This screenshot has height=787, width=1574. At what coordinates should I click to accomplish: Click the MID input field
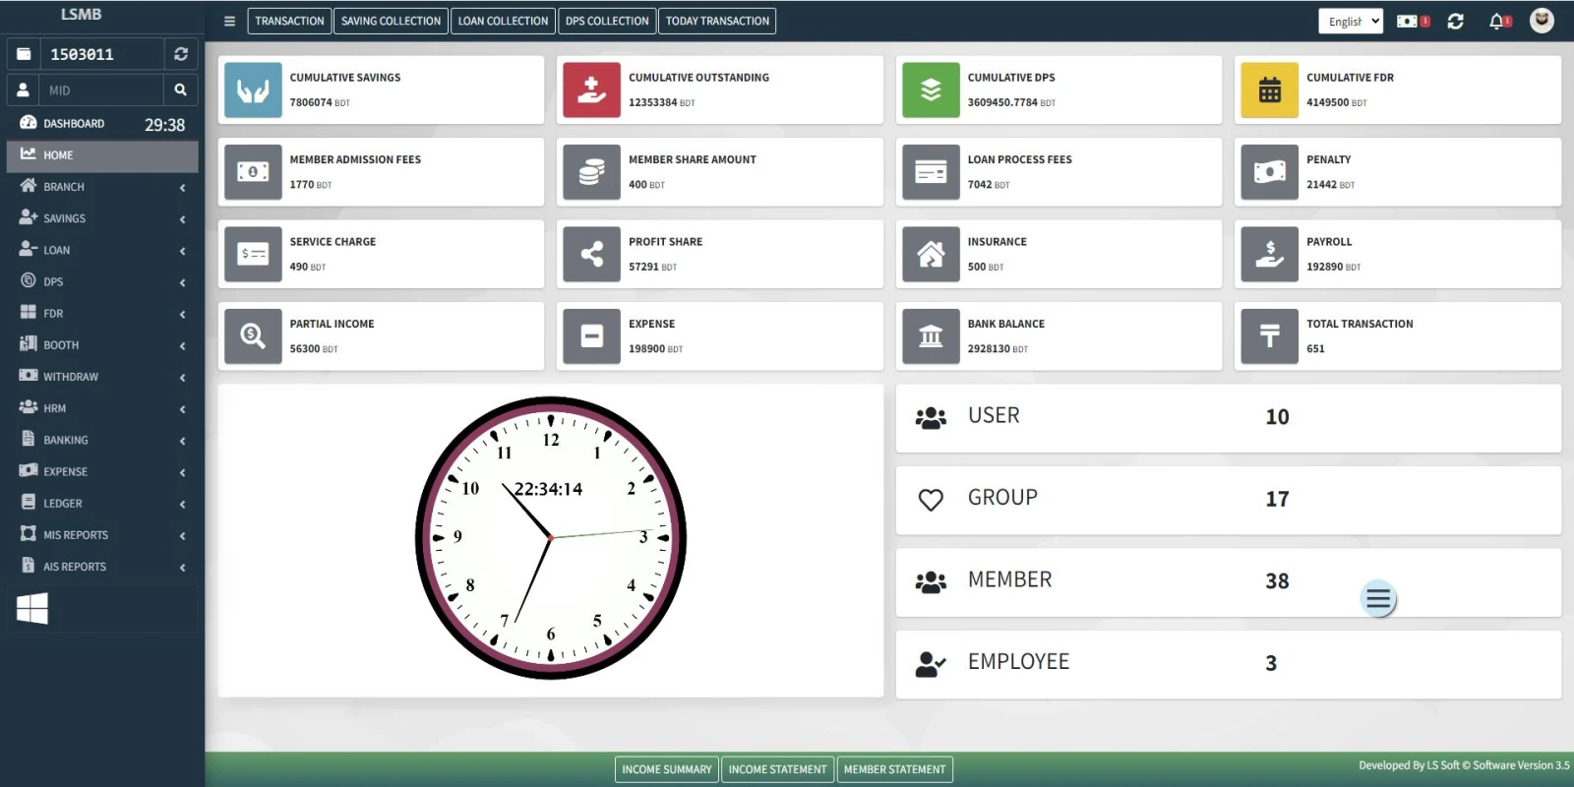[101, 91]
